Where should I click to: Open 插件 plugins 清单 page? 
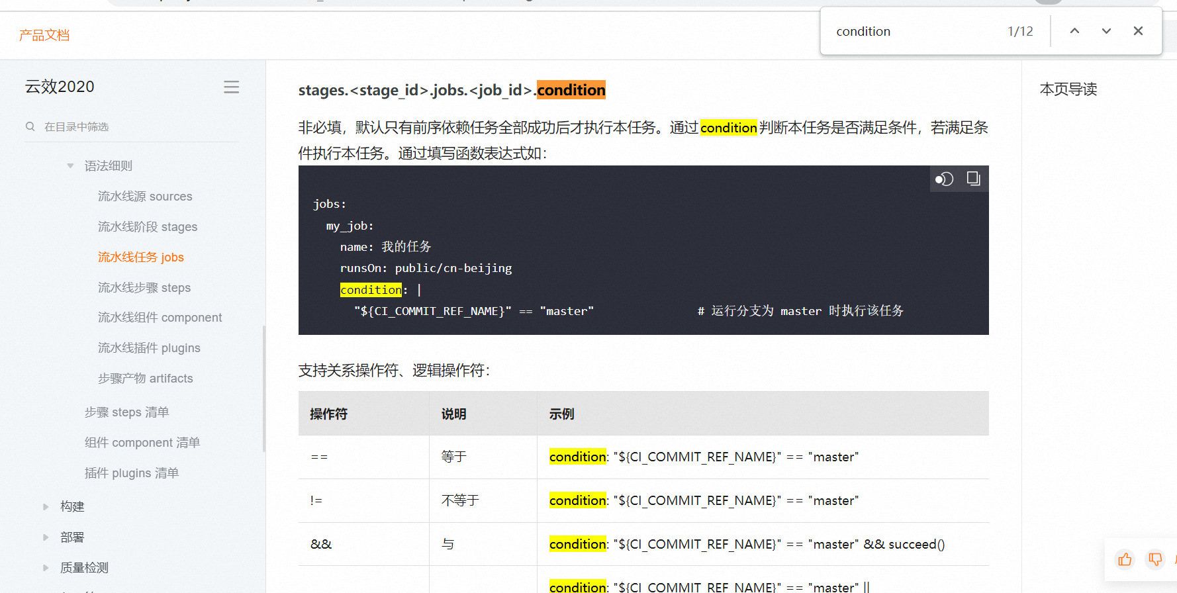click(x=132, y=473)
